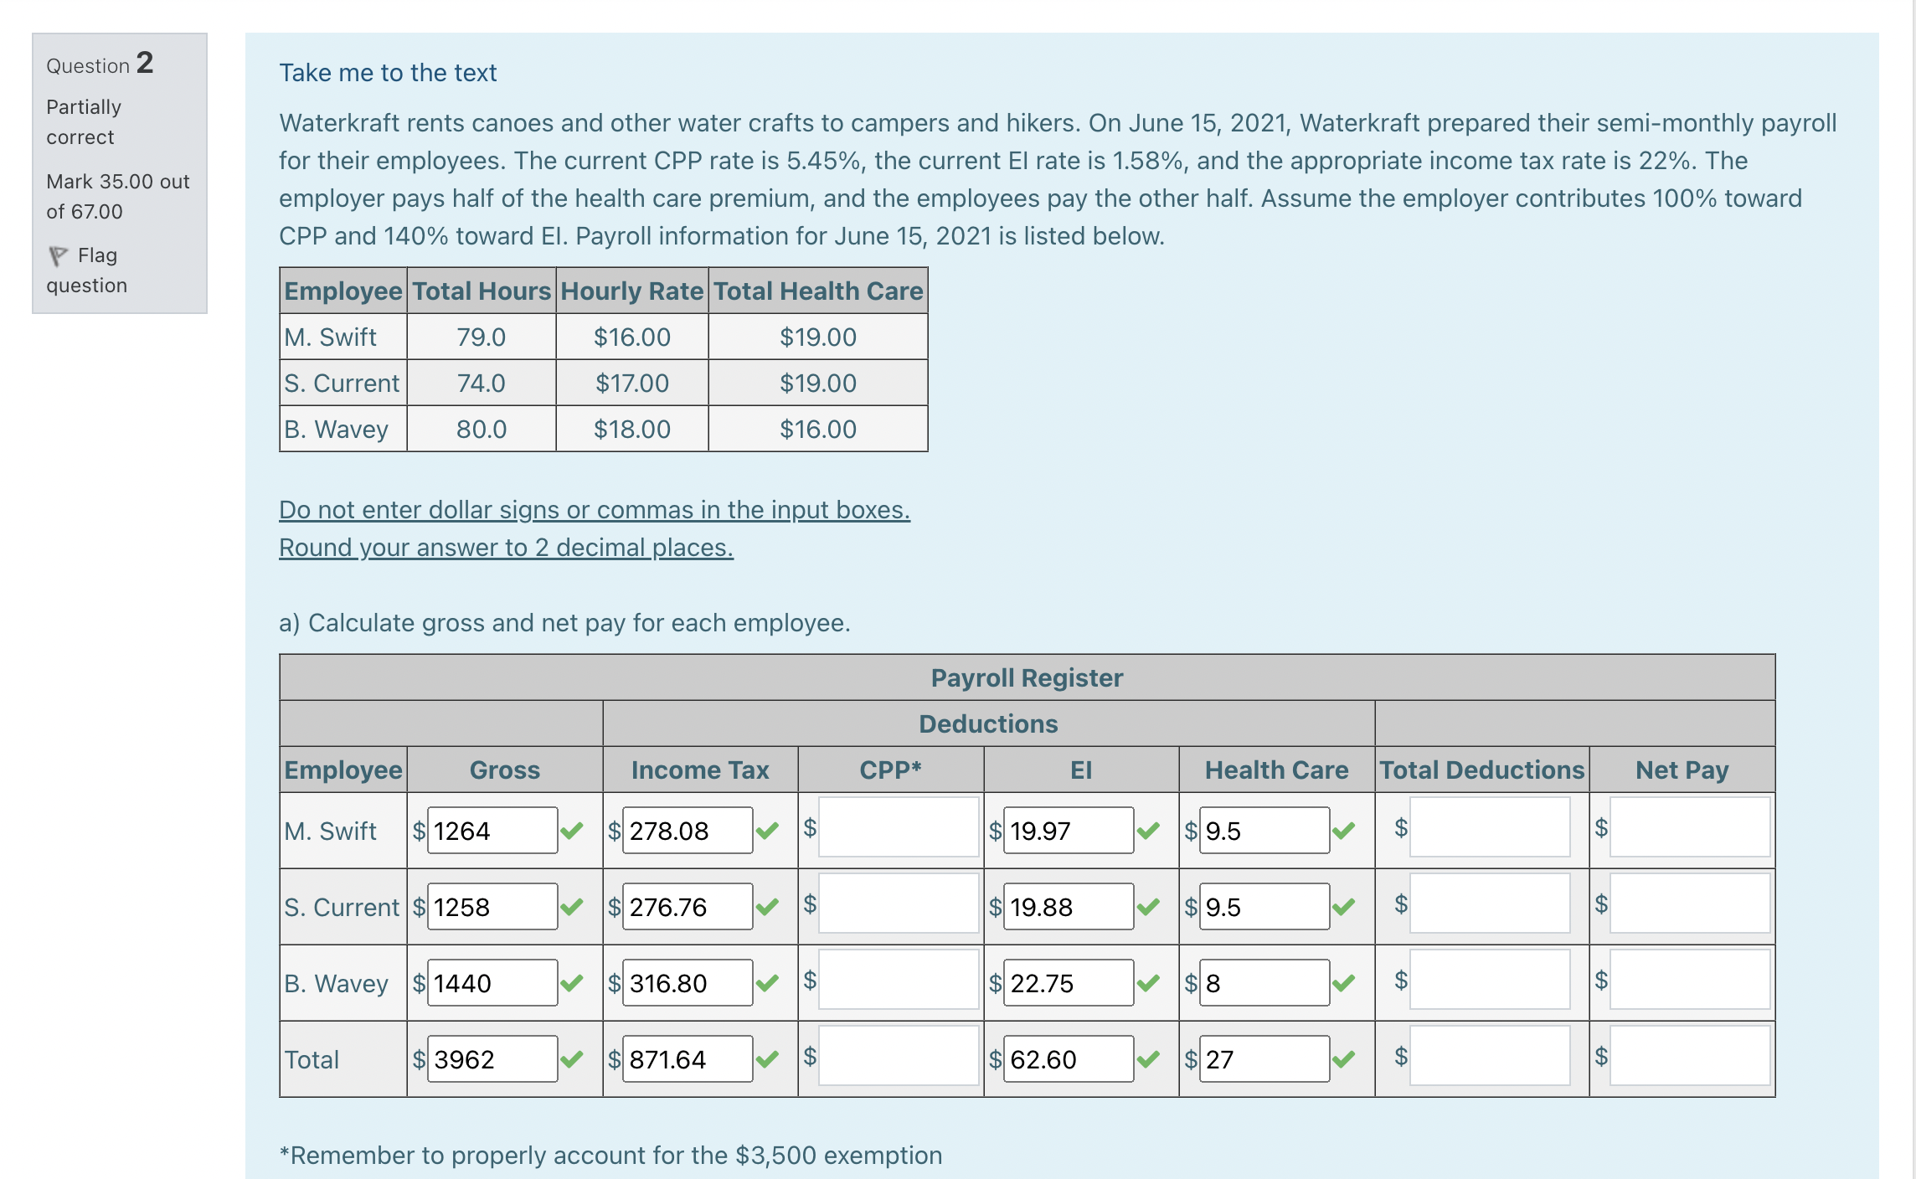
Task: Click the Flag question icon
Action: [x=58, y=255]
